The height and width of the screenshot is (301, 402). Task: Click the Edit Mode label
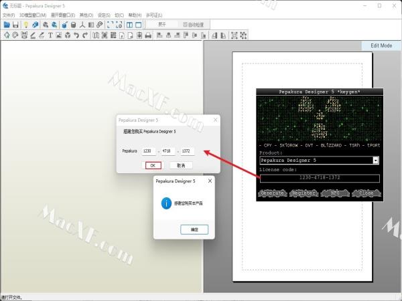tap(381, 45)
